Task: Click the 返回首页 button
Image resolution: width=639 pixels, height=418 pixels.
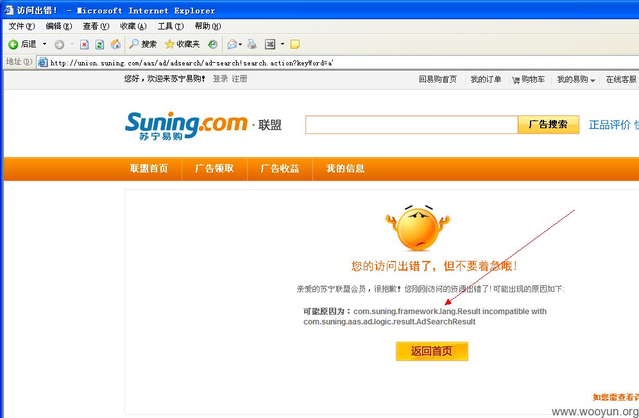Action: point(432,351)
